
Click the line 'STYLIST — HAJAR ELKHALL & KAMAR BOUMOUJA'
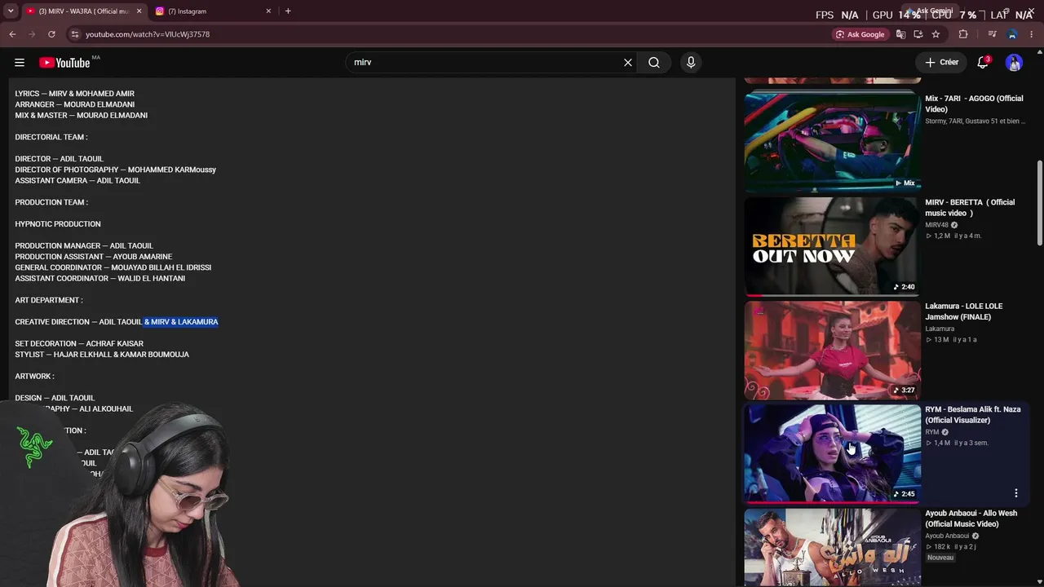tap(102, 355)
